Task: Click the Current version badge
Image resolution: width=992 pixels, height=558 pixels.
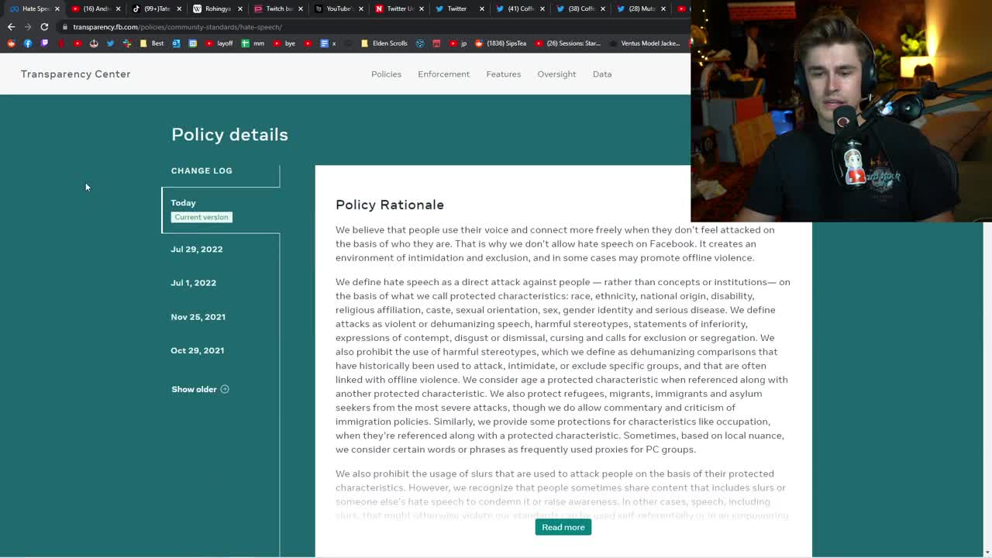Action: (x=201, y=217)
